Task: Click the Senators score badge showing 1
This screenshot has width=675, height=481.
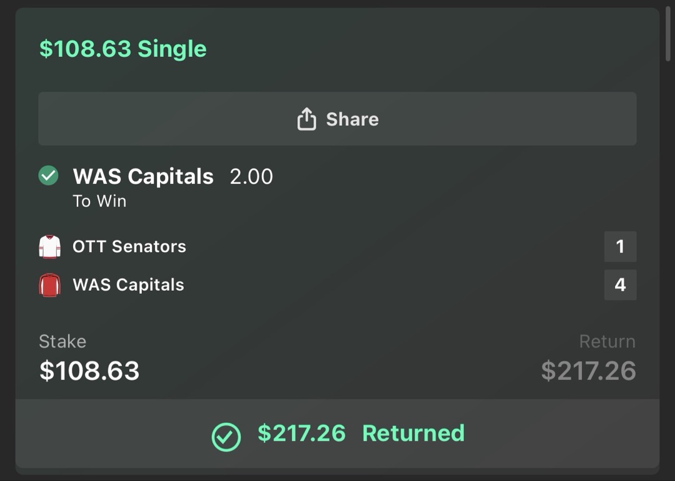Action: pos(620,246)
